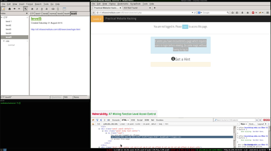This screenshot has height=151, width=271.
Task: Click the Firefox back arrow button
Action: coord(93,13)
